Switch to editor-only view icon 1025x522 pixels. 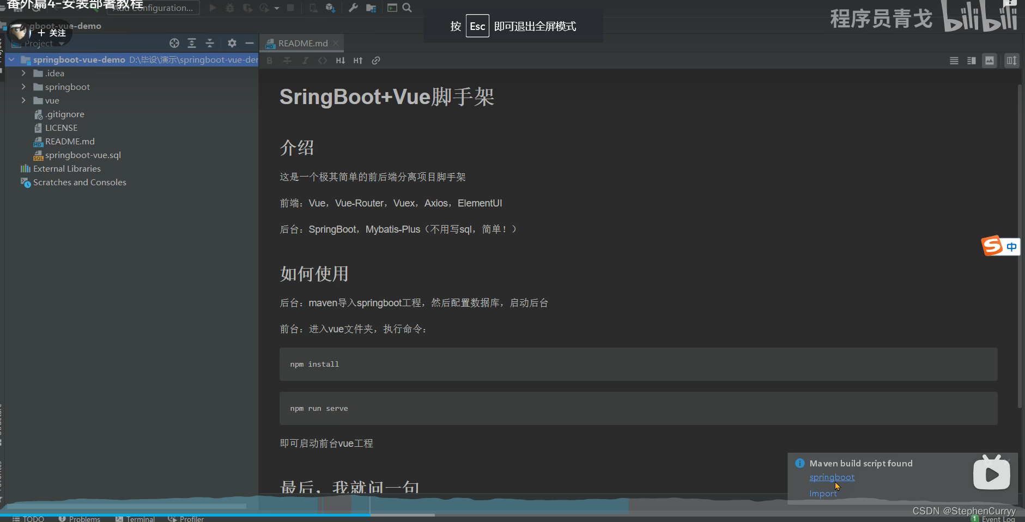coord(954,60)
